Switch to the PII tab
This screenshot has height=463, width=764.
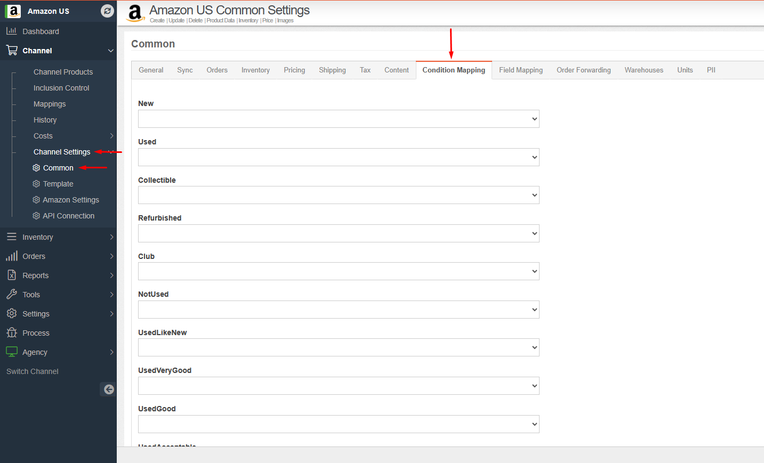(x=711, y=70)
